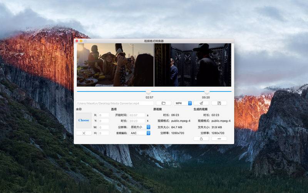The height and width of the screenshot is (193, 308).
Task: Open the AAC audio codec dropdown
Action: coord(140,133)
